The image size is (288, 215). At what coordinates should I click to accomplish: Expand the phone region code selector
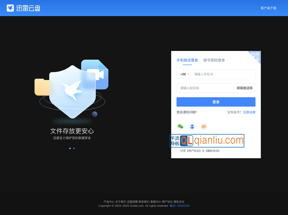[x=185, y=74]
